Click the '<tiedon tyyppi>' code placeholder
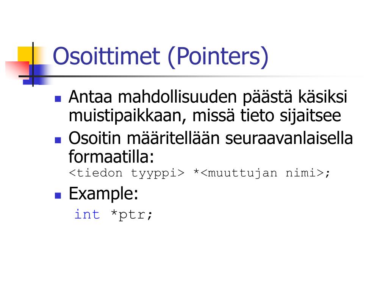This screenshot has height=291, width=388. [x=127, y=173]
